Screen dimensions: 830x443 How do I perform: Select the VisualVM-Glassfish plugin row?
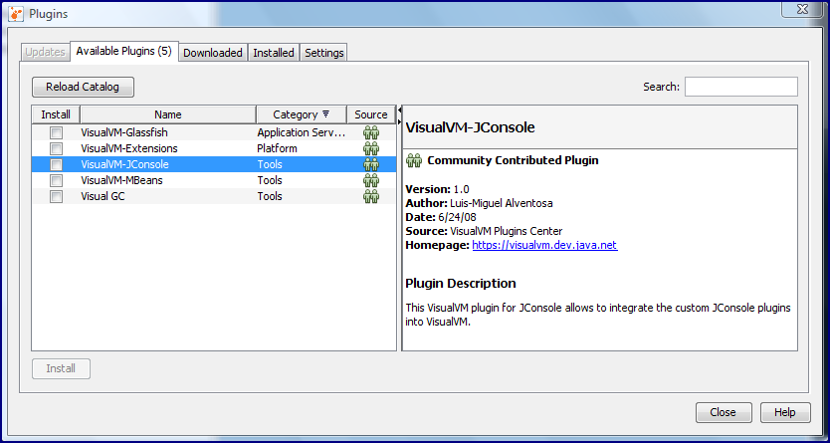(x=214, y=132)
